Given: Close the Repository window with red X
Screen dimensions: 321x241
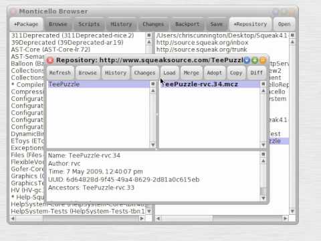Looking at the screenshot, I should tap(50, 60).
